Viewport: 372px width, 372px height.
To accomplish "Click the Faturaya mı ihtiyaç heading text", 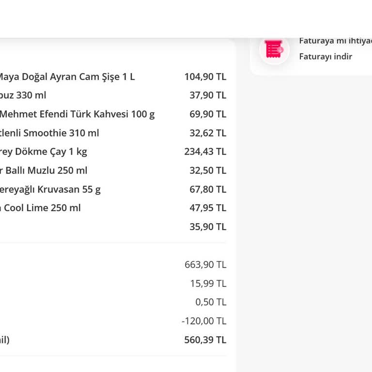I will click(x=336, y=41).
